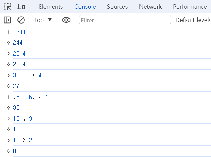Toggle the device toolbar icon
This screenshot has height=157, width=211.
point(21,7)
